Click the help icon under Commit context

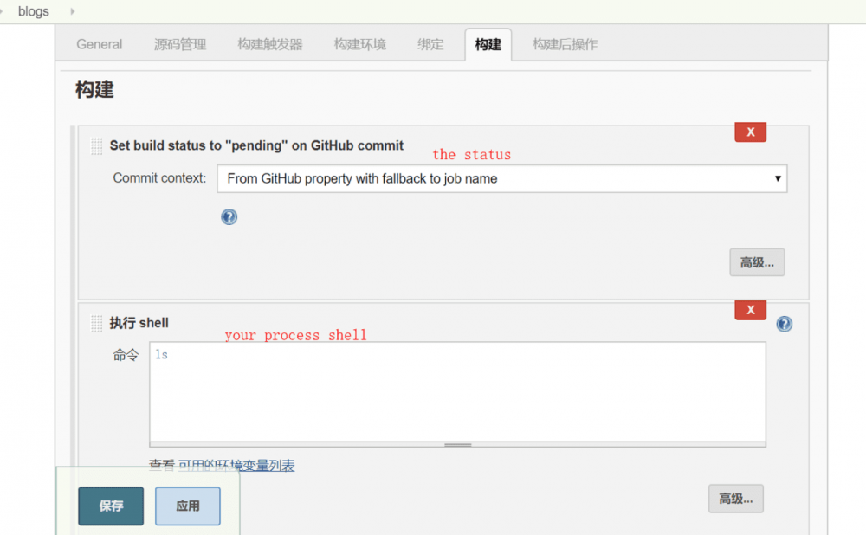pos(229,217)
